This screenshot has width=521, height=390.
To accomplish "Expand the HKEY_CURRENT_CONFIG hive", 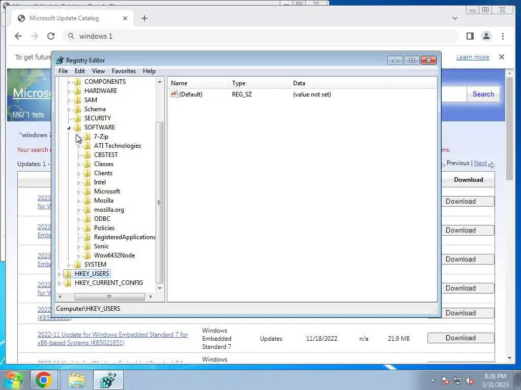I will [59, 283].
